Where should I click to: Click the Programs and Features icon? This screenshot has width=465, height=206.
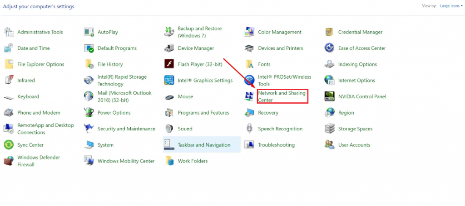coord(169,113)
